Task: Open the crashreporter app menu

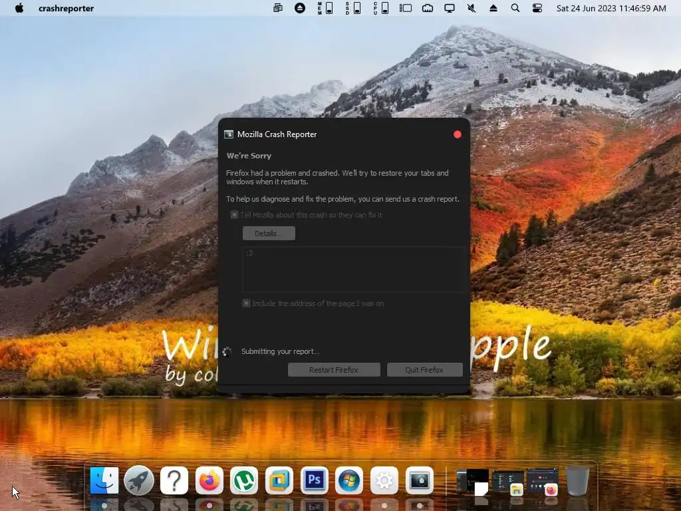Action: point(66,8)
